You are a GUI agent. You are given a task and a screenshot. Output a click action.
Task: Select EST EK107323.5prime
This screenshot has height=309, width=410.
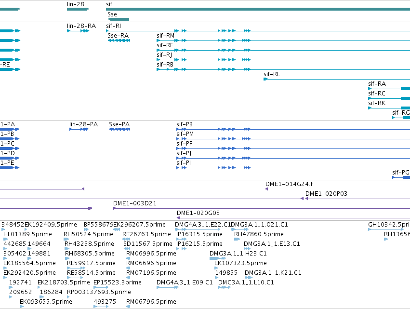216,268
